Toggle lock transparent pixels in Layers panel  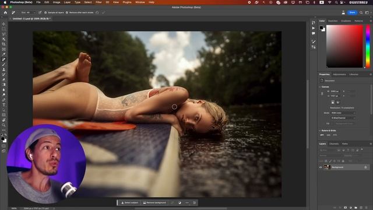326,161
